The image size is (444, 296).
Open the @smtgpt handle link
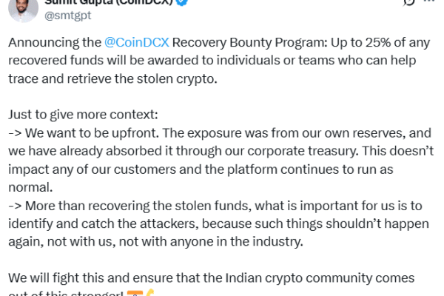(x=68, y=16)
